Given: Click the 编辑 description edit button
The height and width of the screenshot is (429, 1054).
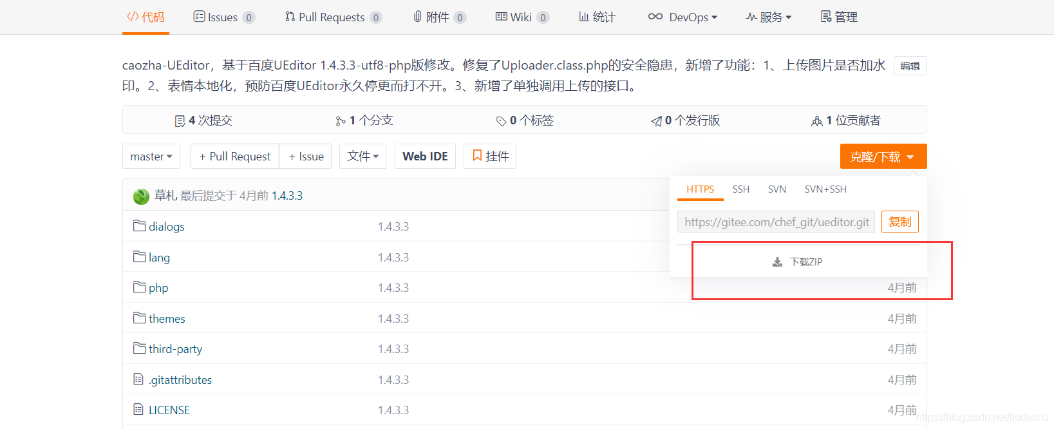Looking at the screenshot, I should pyautogui.click(x=910, y=66).
